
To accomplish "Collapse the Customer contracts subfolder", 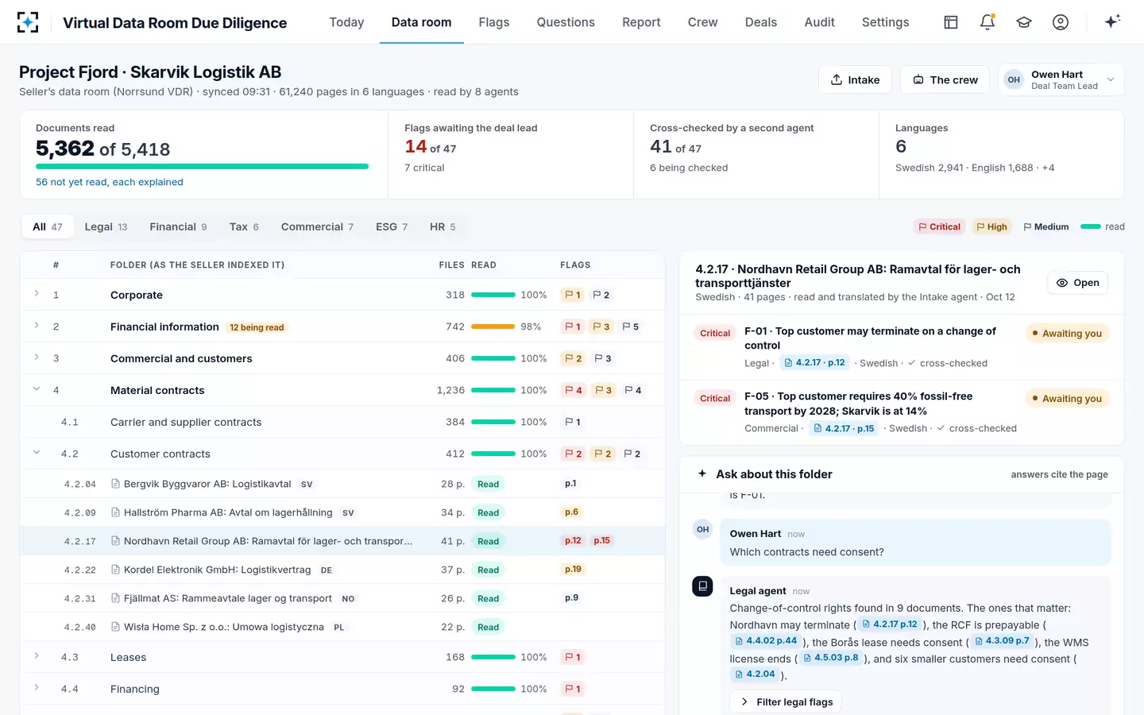I will click(x=37, y=453).
